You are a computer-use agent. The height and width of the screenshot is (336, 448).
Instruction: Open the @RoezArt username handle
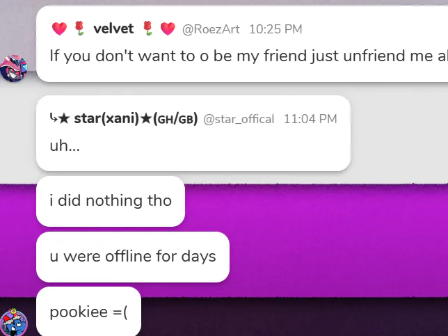211,29
